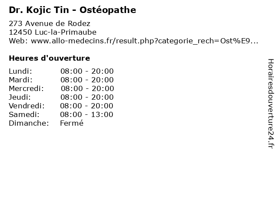The height and width of the screenshot is (208, 278).
Task: Select the Mardi day label
Action: (x=21, y=80)
